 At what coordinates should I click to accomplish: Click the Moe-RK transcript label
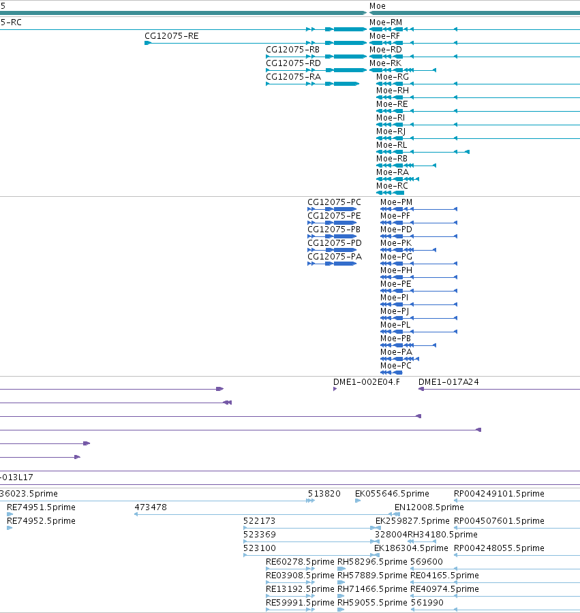[x=385, y=63]
